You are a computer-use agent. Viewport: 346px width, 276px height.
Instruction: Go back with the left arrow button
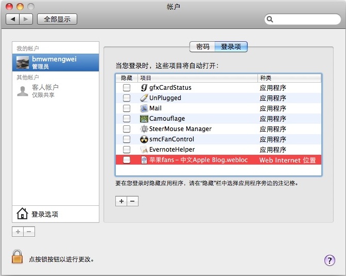[13, 19]
